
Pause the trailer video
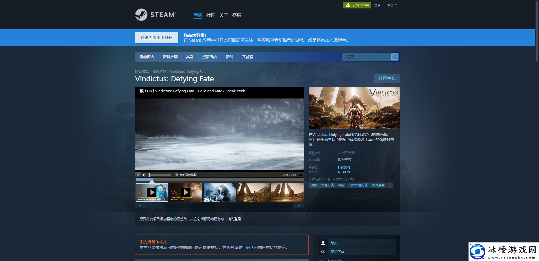[138, 175]
